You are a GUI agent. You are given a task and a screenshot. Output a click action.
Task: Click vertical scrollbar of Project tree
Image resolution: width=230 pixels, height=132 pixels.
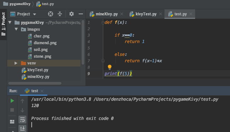83,42
